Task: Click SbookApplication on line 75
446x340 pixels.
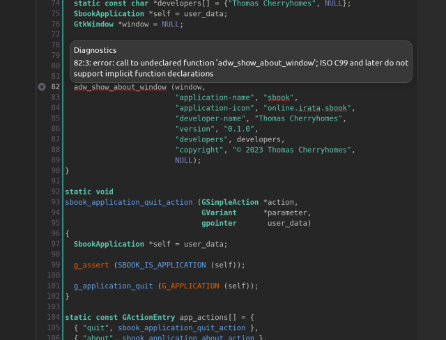Action: pos(109,14)
